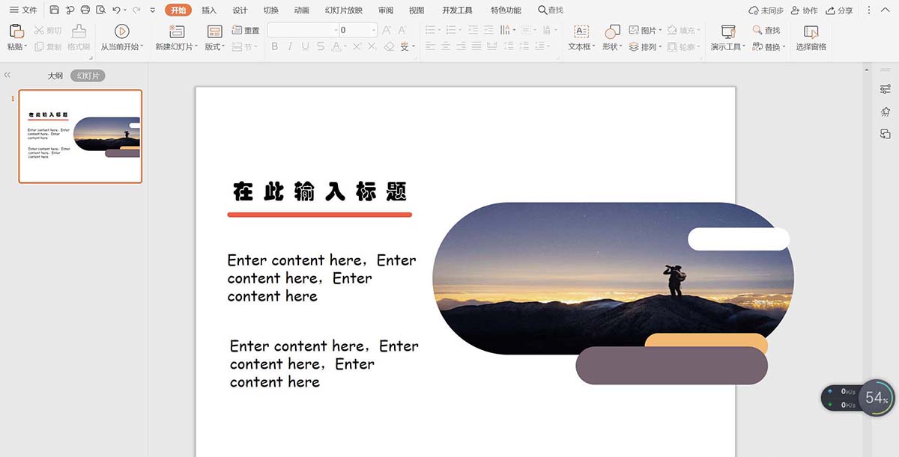The height and width of the screenshot is (457, 899).
Task: Click the Format Painter (格式刷) icon
Action: point(79,31)
